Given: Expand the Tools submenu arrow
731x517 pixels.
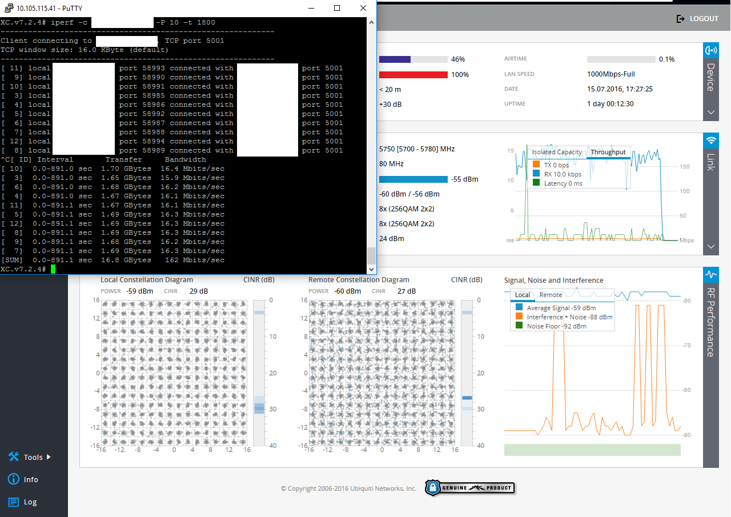Looking at the screenshot, I should (x=49, y=457).
